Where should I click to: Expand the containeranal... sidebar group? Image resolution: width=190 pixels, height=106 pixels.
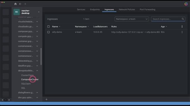pyautogui.click(x=37, y=46)
